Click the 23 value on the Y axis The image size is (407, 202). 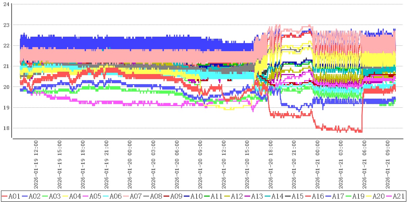click(x=6, y=25)
